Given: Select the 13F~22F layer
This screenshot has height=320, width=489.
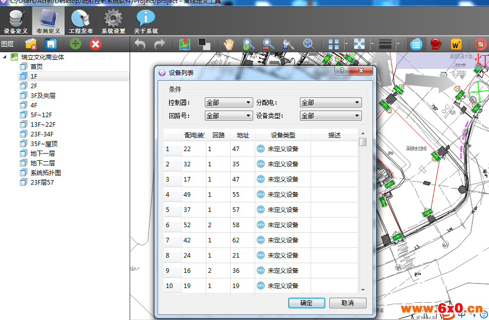Looking at the screenshot, I should pyautogui.click(x=43, y=125).
